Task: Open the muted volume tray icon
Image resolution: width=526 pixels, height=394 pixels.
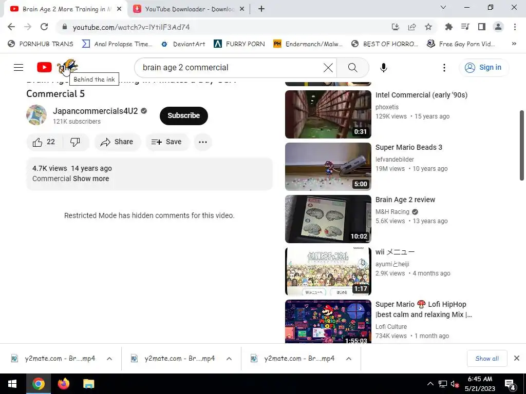Action: 455,384
